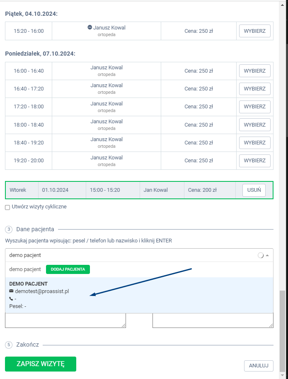
Task: Click the blocked-slot icon beside Janusz Kowal
Action: 90,27
